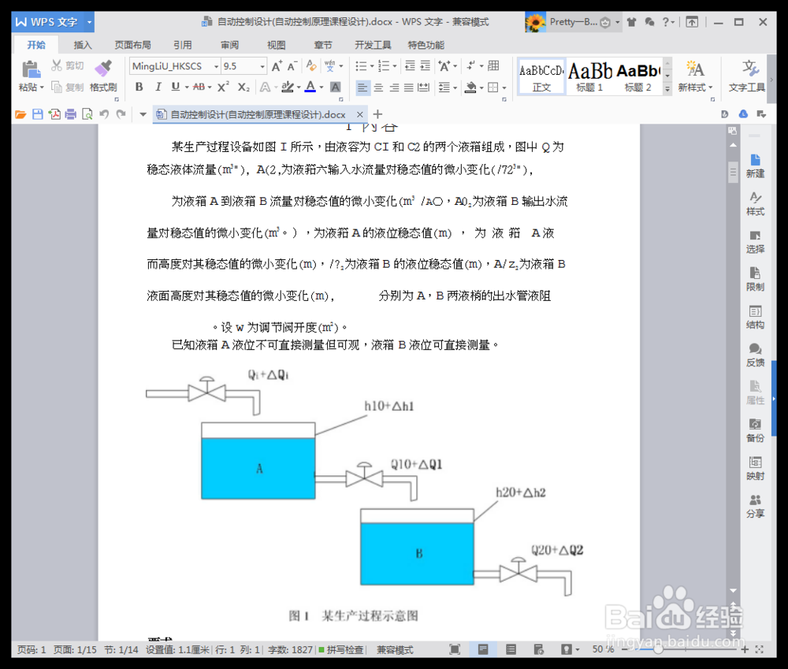Viewport: 788px width, 669px height.
Task: Open the 审阅 ribbon tab
Action: pyautogui.click(x=229, y=45)
